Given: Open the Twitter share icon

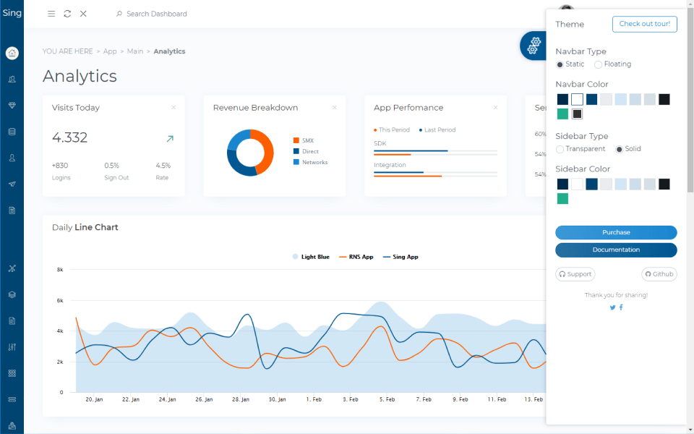Looking at the screenshot, I should (612, 307).
